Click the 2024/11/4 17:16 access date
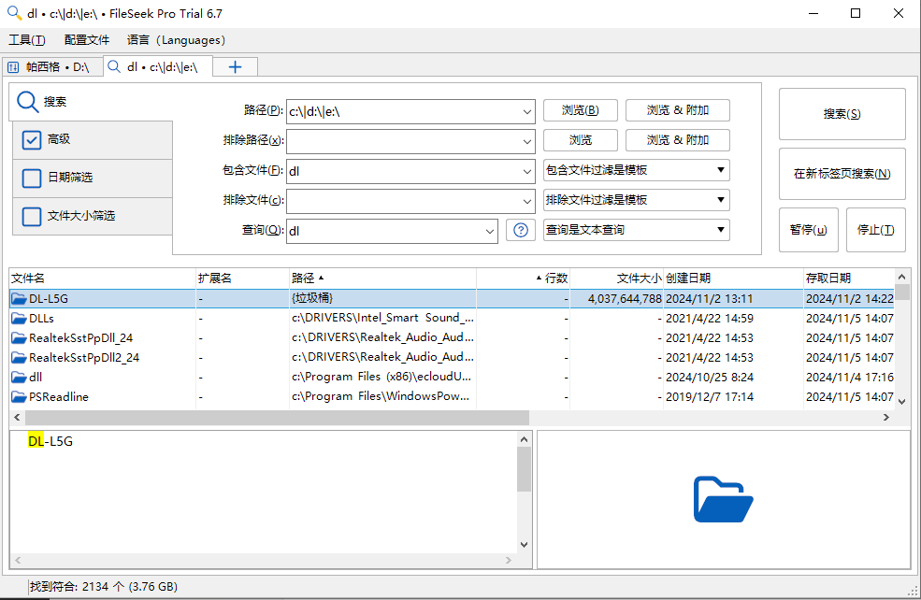Viewport: 921px width, 600px height. [849, 378]
